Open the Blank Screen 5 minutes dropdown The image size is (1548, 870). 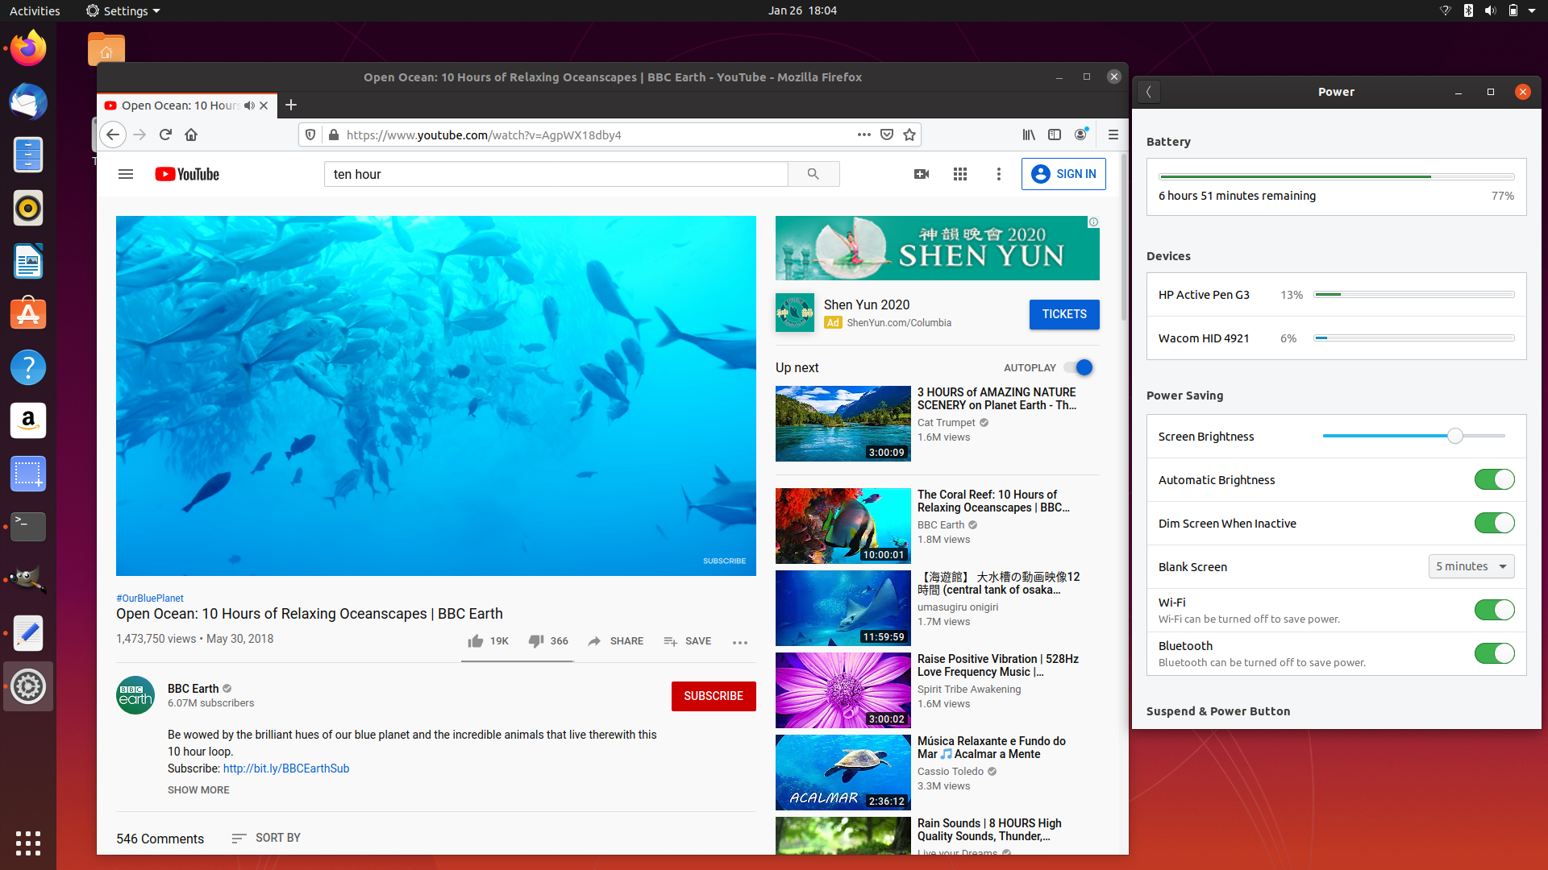1471,566
